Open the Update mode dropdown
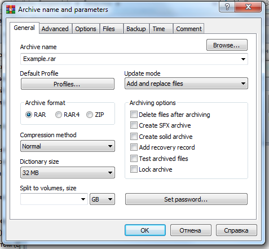Image resolution: width=269 pixels, height=249 pixels. point(186,84)
